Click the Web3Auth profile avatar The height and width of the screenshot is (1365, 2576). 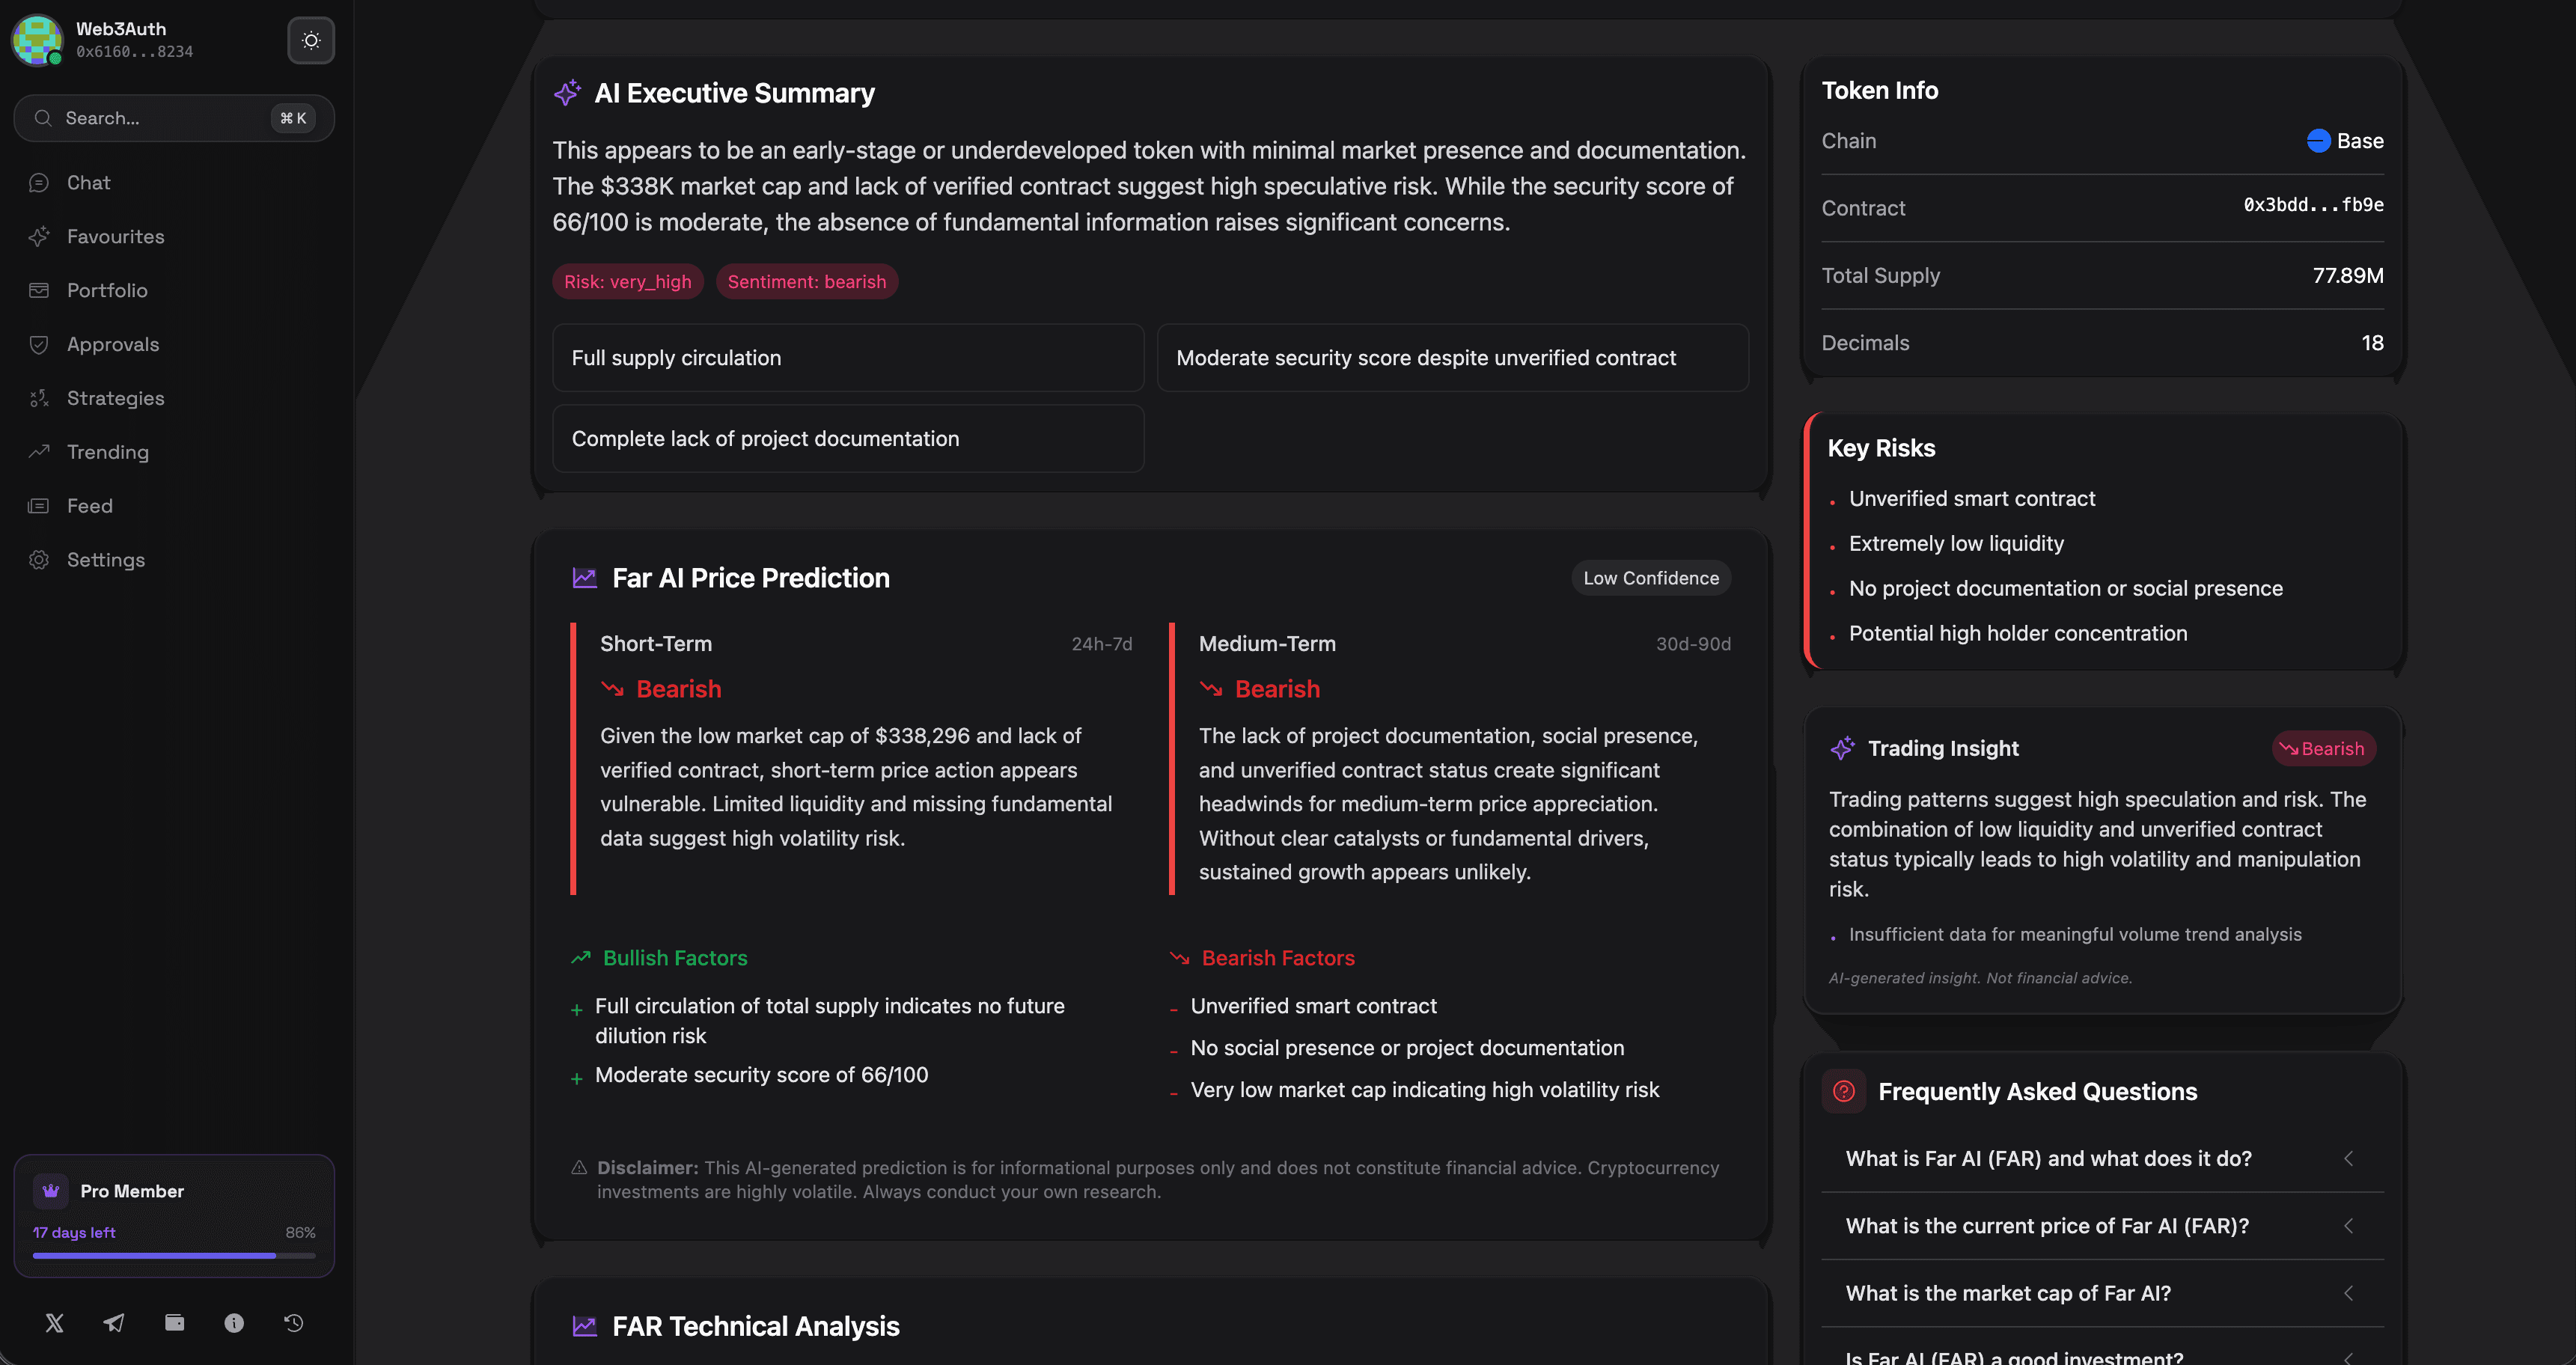click(37, 40)
